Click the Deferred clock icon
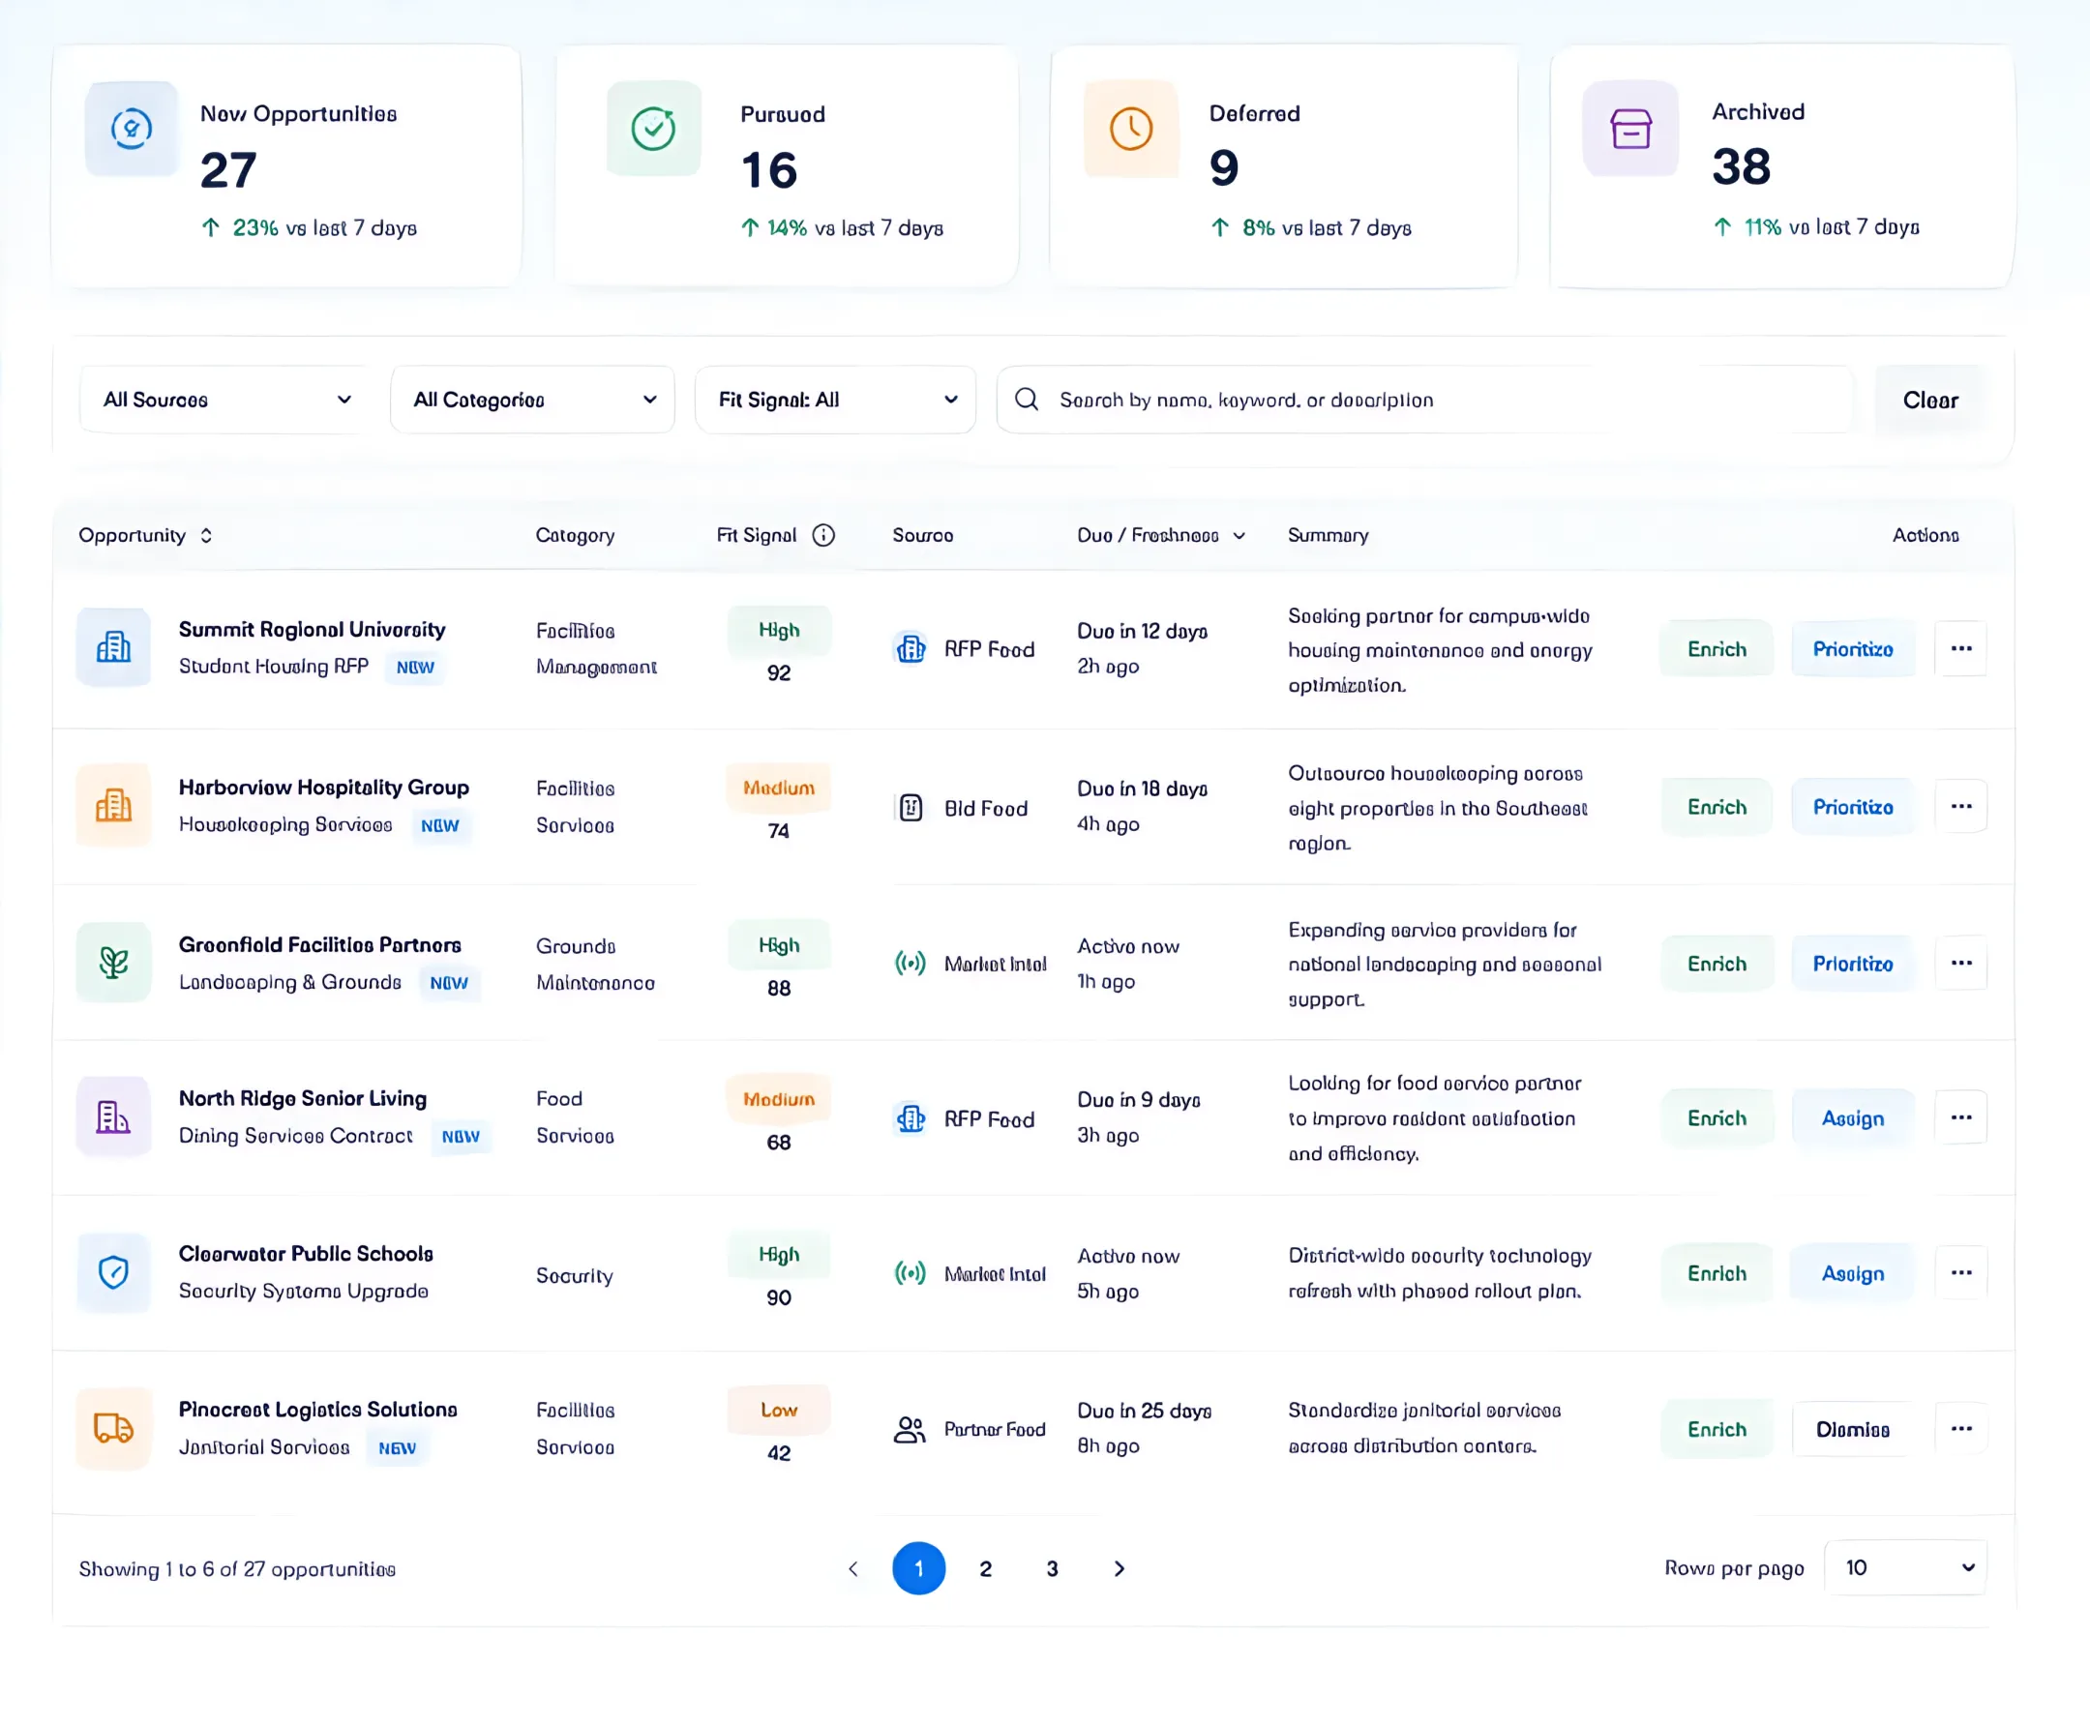 [1130, 129]
